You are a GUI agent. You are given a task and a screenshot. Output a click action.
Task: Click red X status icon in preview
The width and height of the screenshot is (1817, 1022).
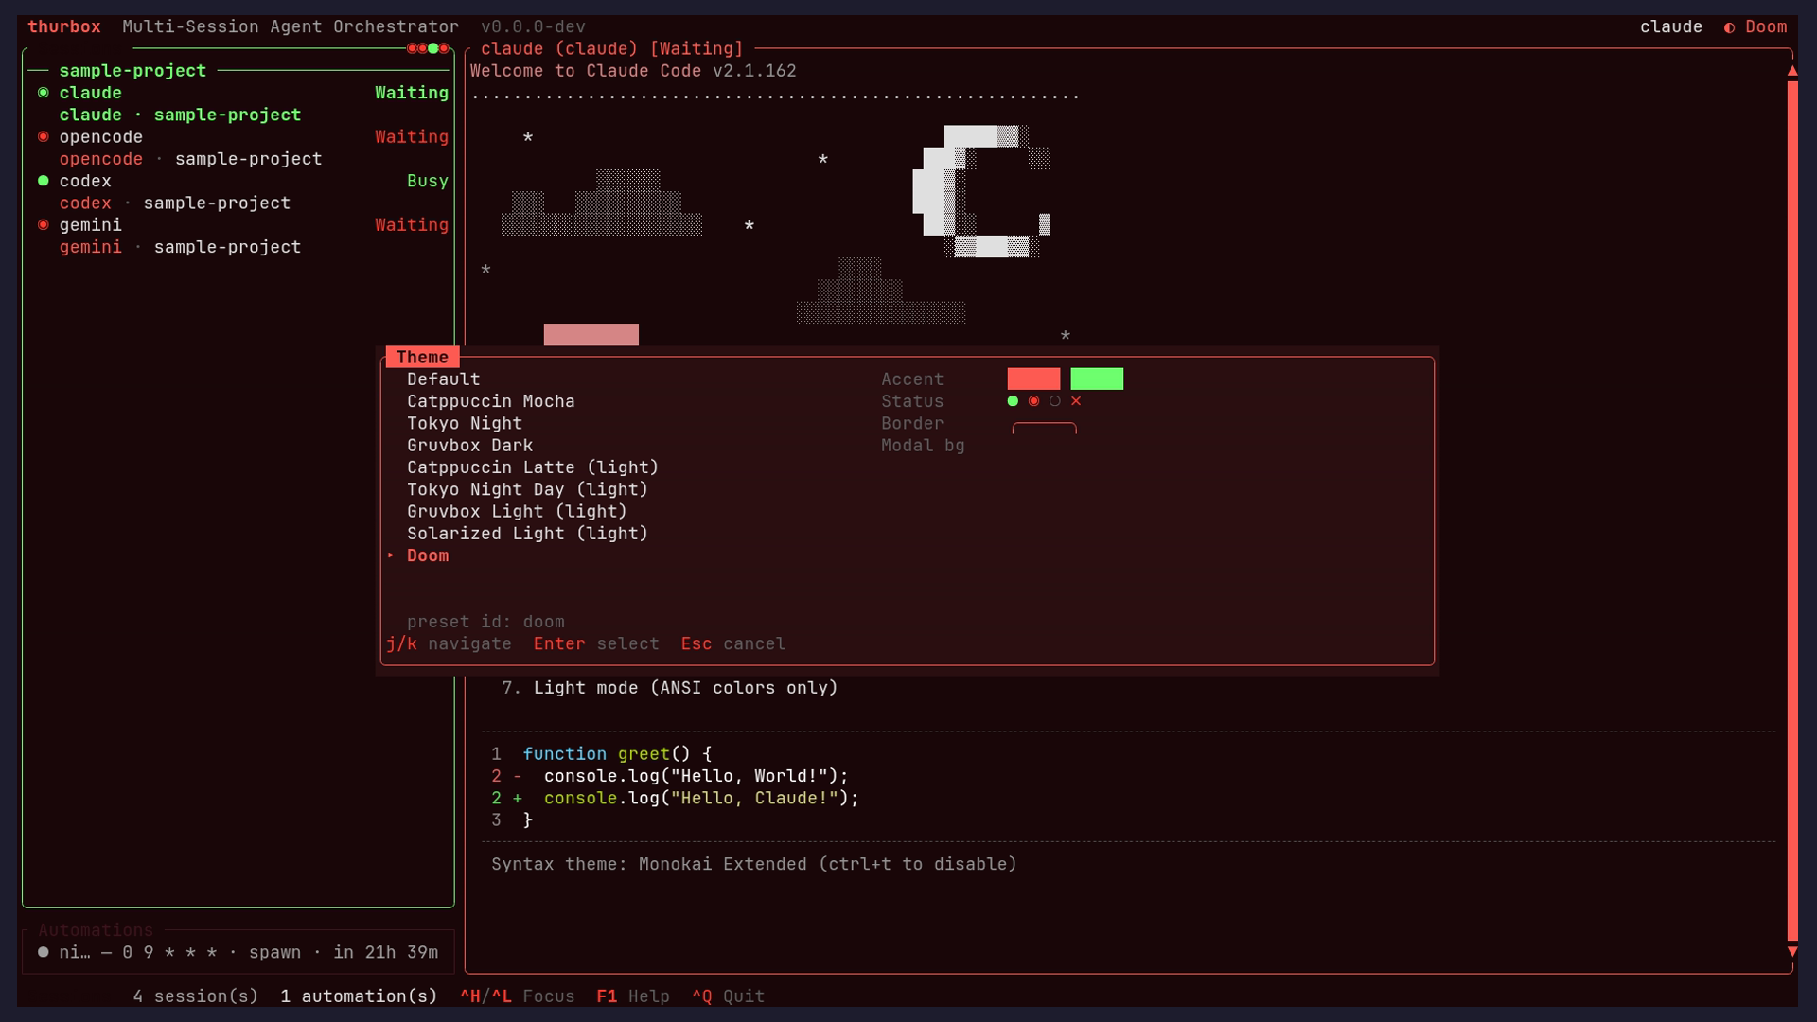(1076, 401)
